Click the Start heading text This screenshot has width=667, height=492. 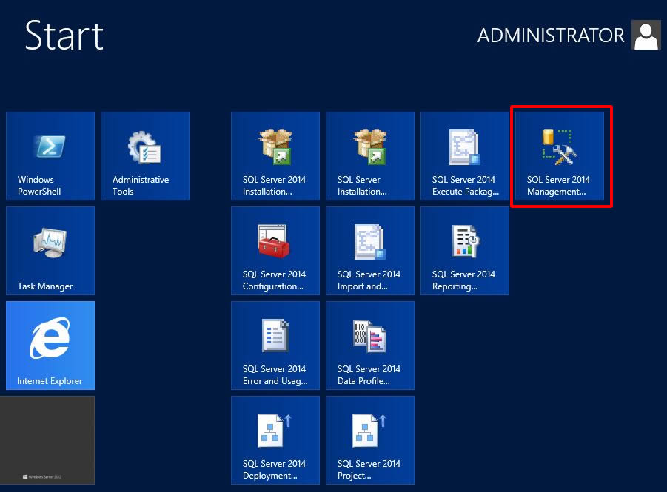tap(64, 36)
